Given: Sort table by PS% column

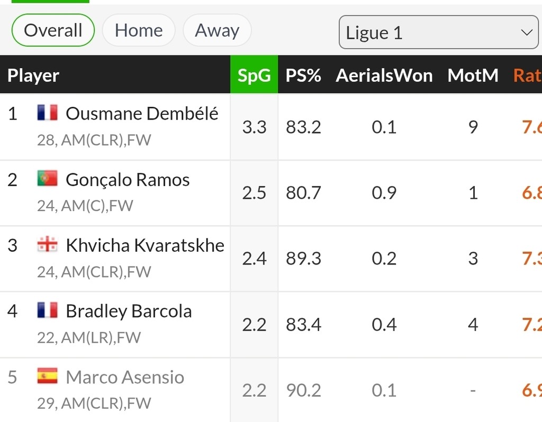Looking at the screenshot, I should pos(303,75).
